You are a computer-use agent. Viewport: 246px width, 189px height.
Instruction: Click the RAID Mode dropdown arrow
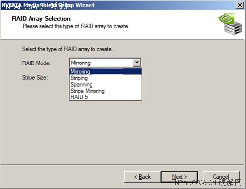(137, 63)
